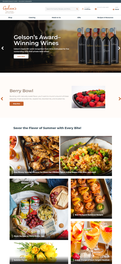The image size is (121, 264).
Task: Click the Gelson's logo
Action: pyautogui.click(x=10, y=9)
